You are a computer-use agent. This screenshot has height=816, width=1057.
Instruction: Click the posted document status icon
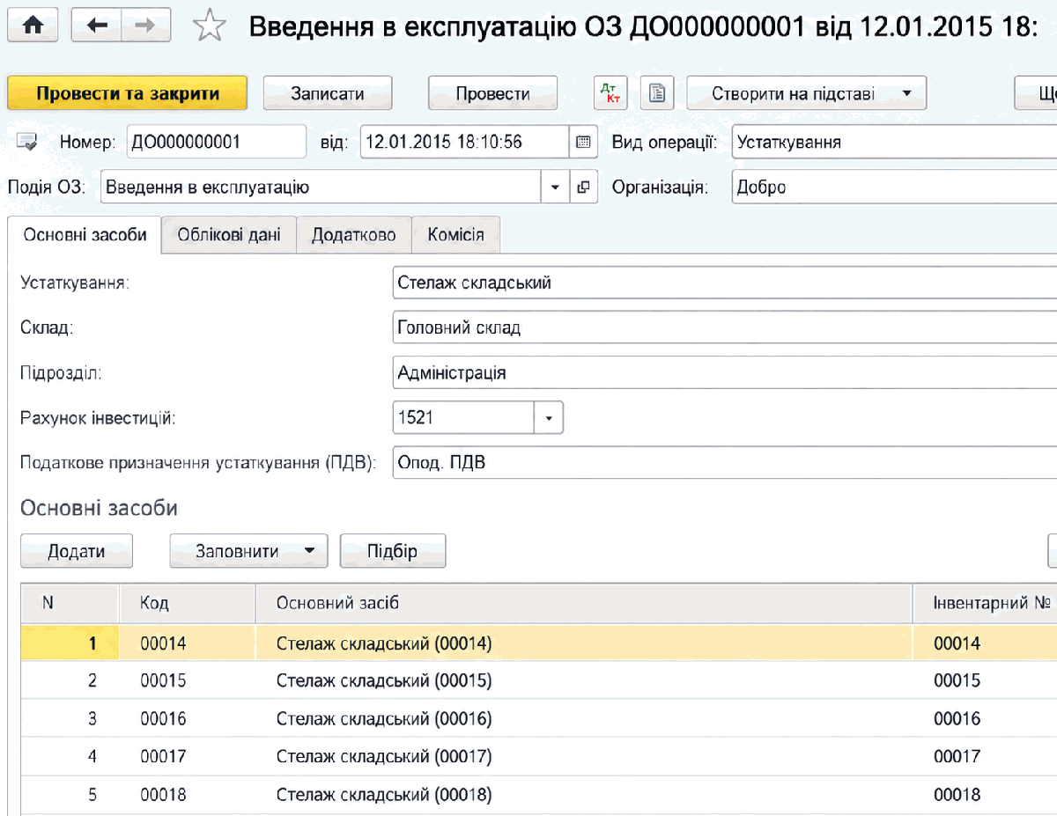click(x=27, y=141)
